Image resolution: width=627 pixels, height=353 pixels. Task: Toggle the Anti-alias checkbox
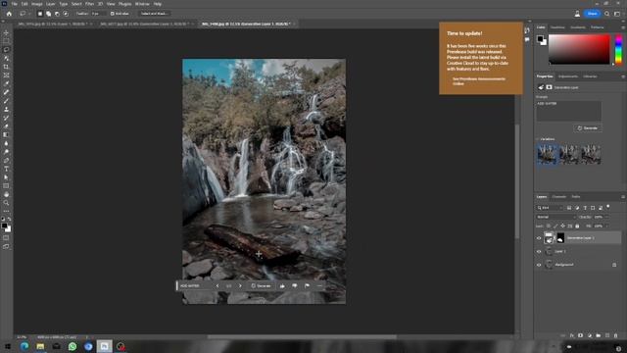click(113, 14)
